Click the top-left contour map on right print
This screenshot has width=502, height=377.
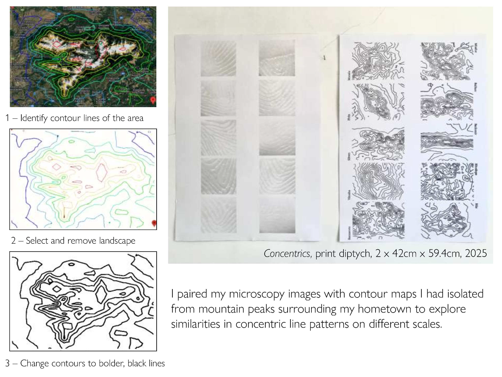(x=378, y=61)
